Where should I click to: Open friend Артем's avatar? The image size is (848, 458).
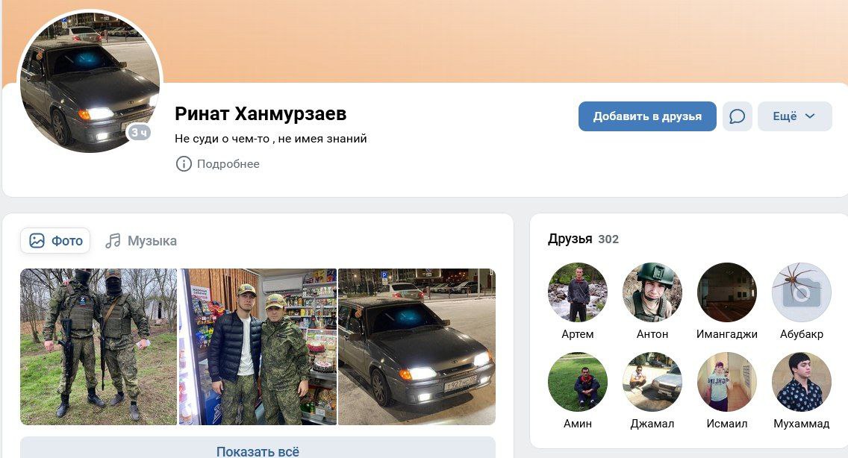coord(578,292)
